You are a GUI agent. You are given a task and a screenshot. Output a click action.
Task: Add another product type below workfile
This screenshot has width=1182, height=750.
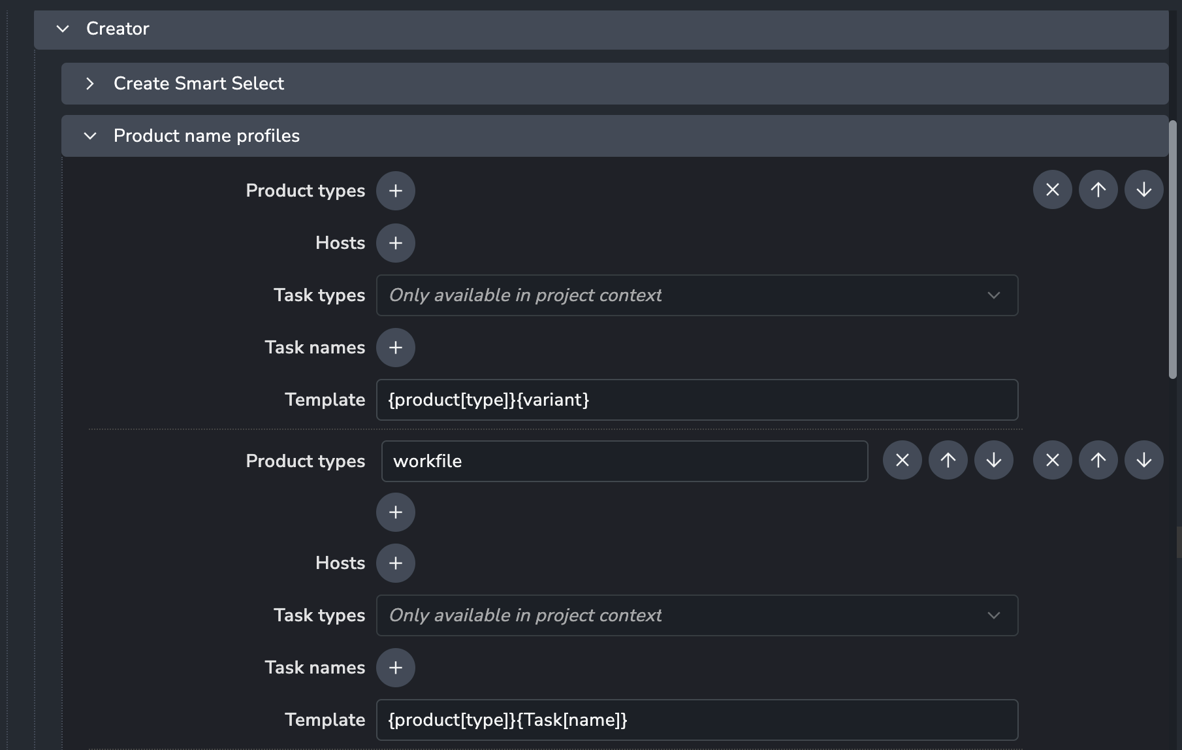coord(395,512)
